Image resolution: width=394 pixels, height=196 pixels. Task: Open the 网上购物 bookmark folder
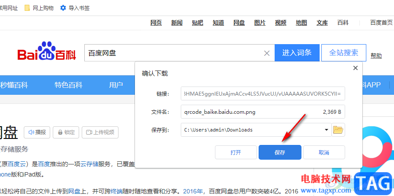(x=39, y=8)
